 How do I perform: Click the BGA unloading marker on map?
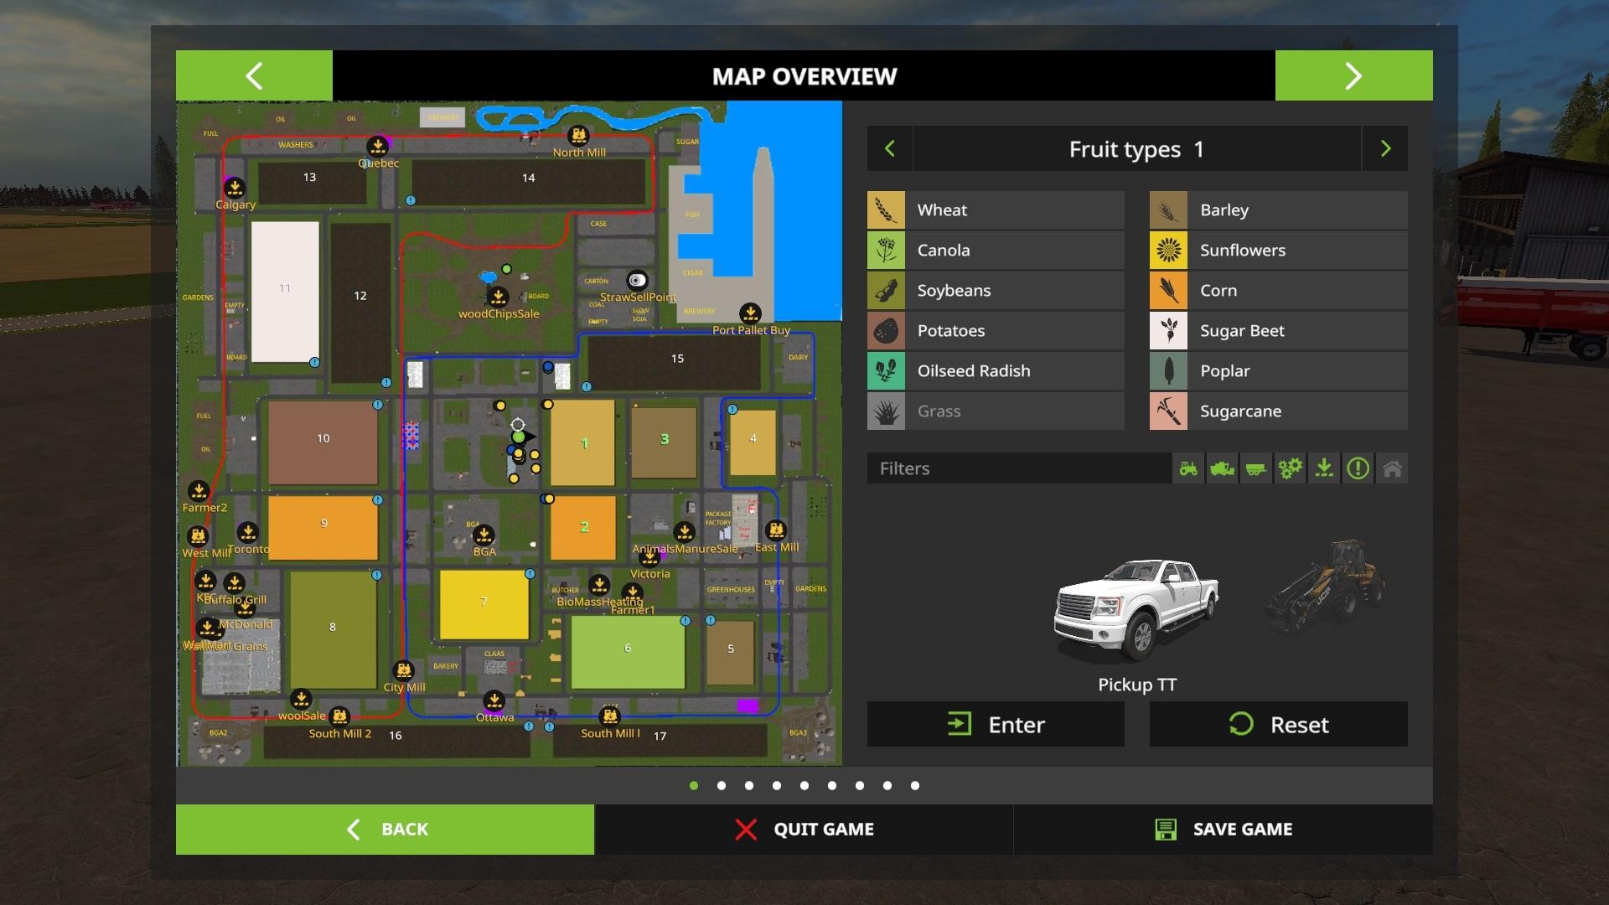coord(484,535)
